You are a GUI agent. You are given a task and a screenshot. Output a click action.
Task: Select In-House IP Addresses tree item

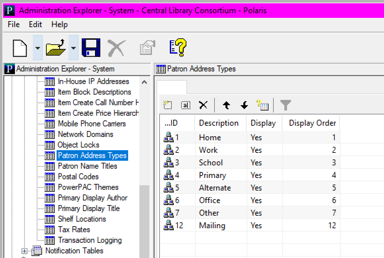click(93, 81)
